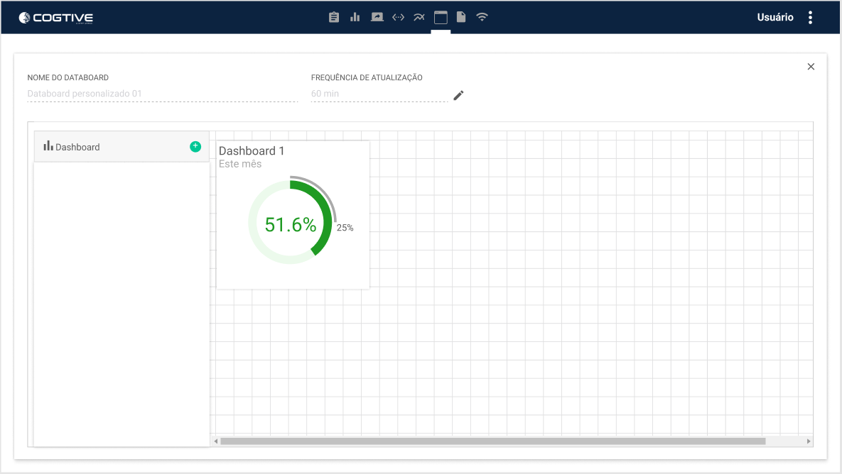Click the Este mês subtitle
Screen dimensions: 842x474
(x=240, y=164)
